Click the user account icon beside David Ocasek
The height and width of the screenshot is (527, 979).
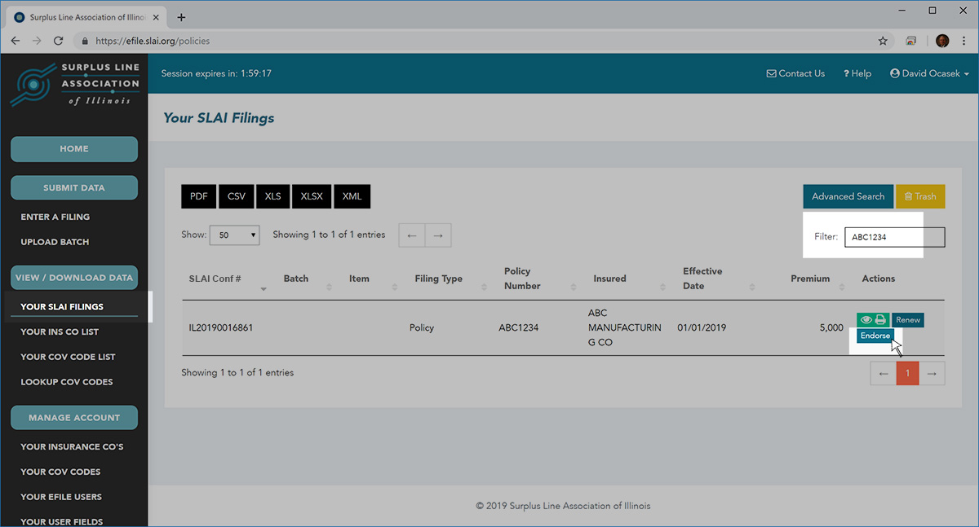(x=894, y=73)
